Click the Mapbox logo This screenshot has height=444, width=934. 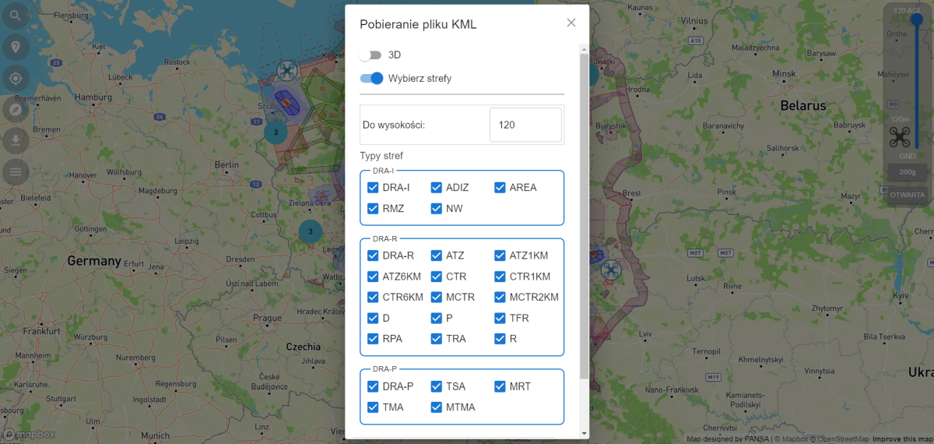29,434
